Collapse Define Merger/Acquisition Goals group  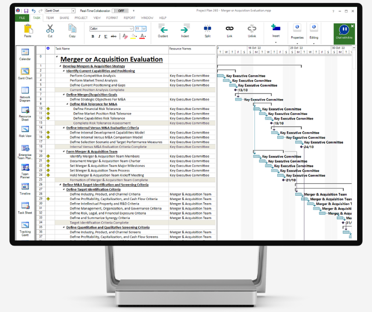[x=64, y=95]
